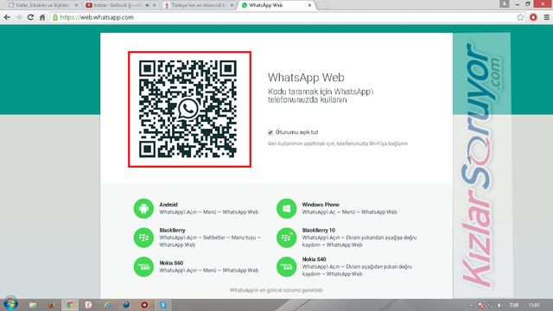Click 'Kodu taramak için WhatsApp'ı' instruction text
The height and width of the screenshot is (311, 553).
pos(321,92)
